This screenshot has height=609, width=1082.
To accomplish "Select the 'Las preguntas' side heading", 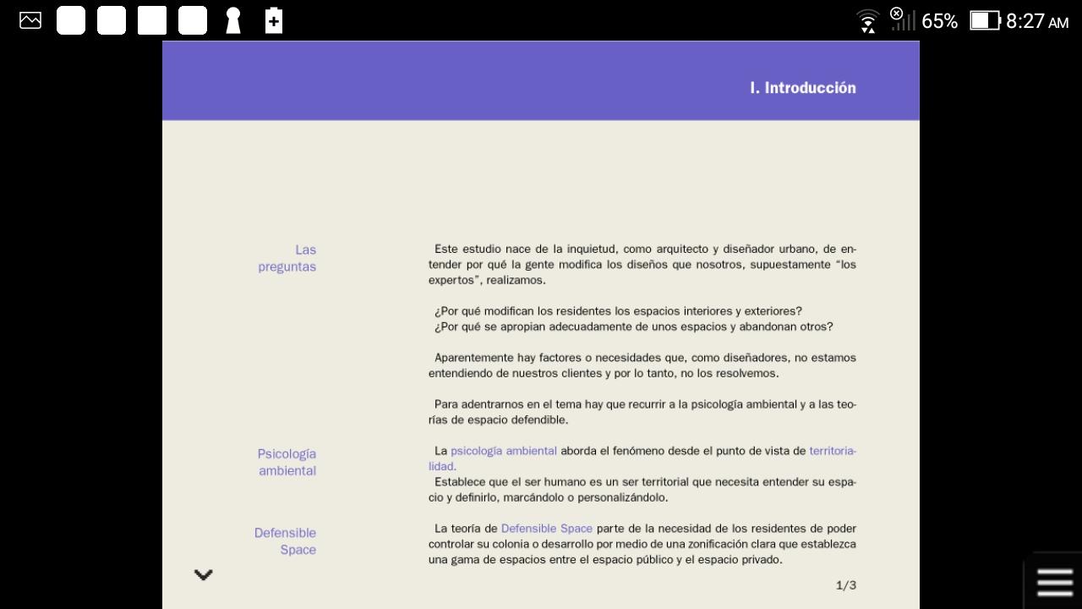I will click(x=287, y=258).
